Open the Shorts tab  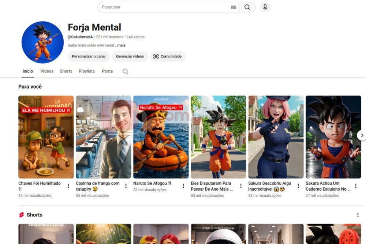click(66, 71)
